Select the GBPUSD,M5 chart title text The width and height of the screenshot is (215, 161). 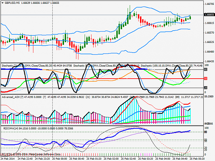tap(12, 3)
